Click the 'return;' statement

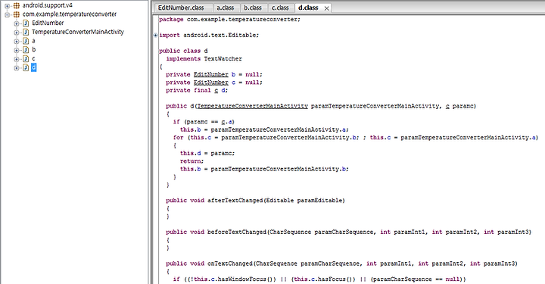pyautogui.click(x=192, y=161)
